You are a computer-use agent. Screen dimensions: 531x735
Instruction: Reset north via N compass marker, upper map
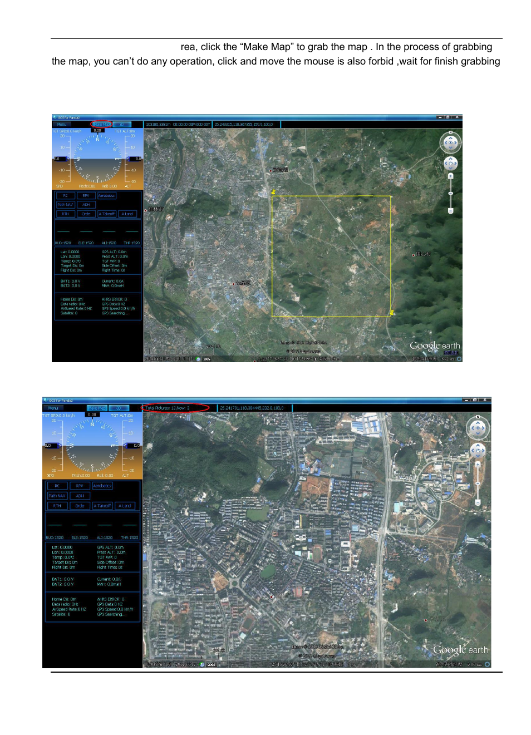click(x=450, y=132)
